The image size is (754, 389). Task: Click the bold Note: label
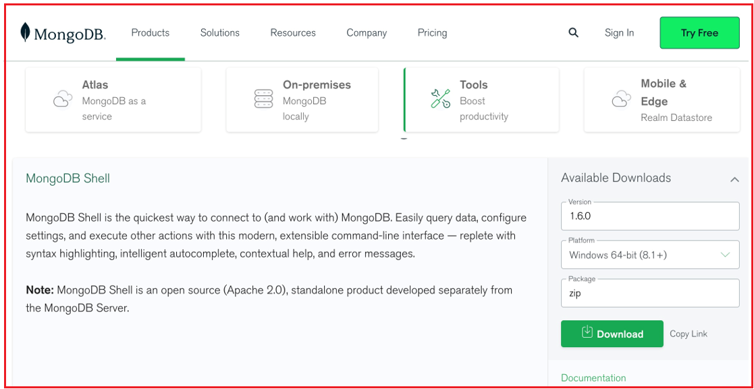(x=40, y=290)
